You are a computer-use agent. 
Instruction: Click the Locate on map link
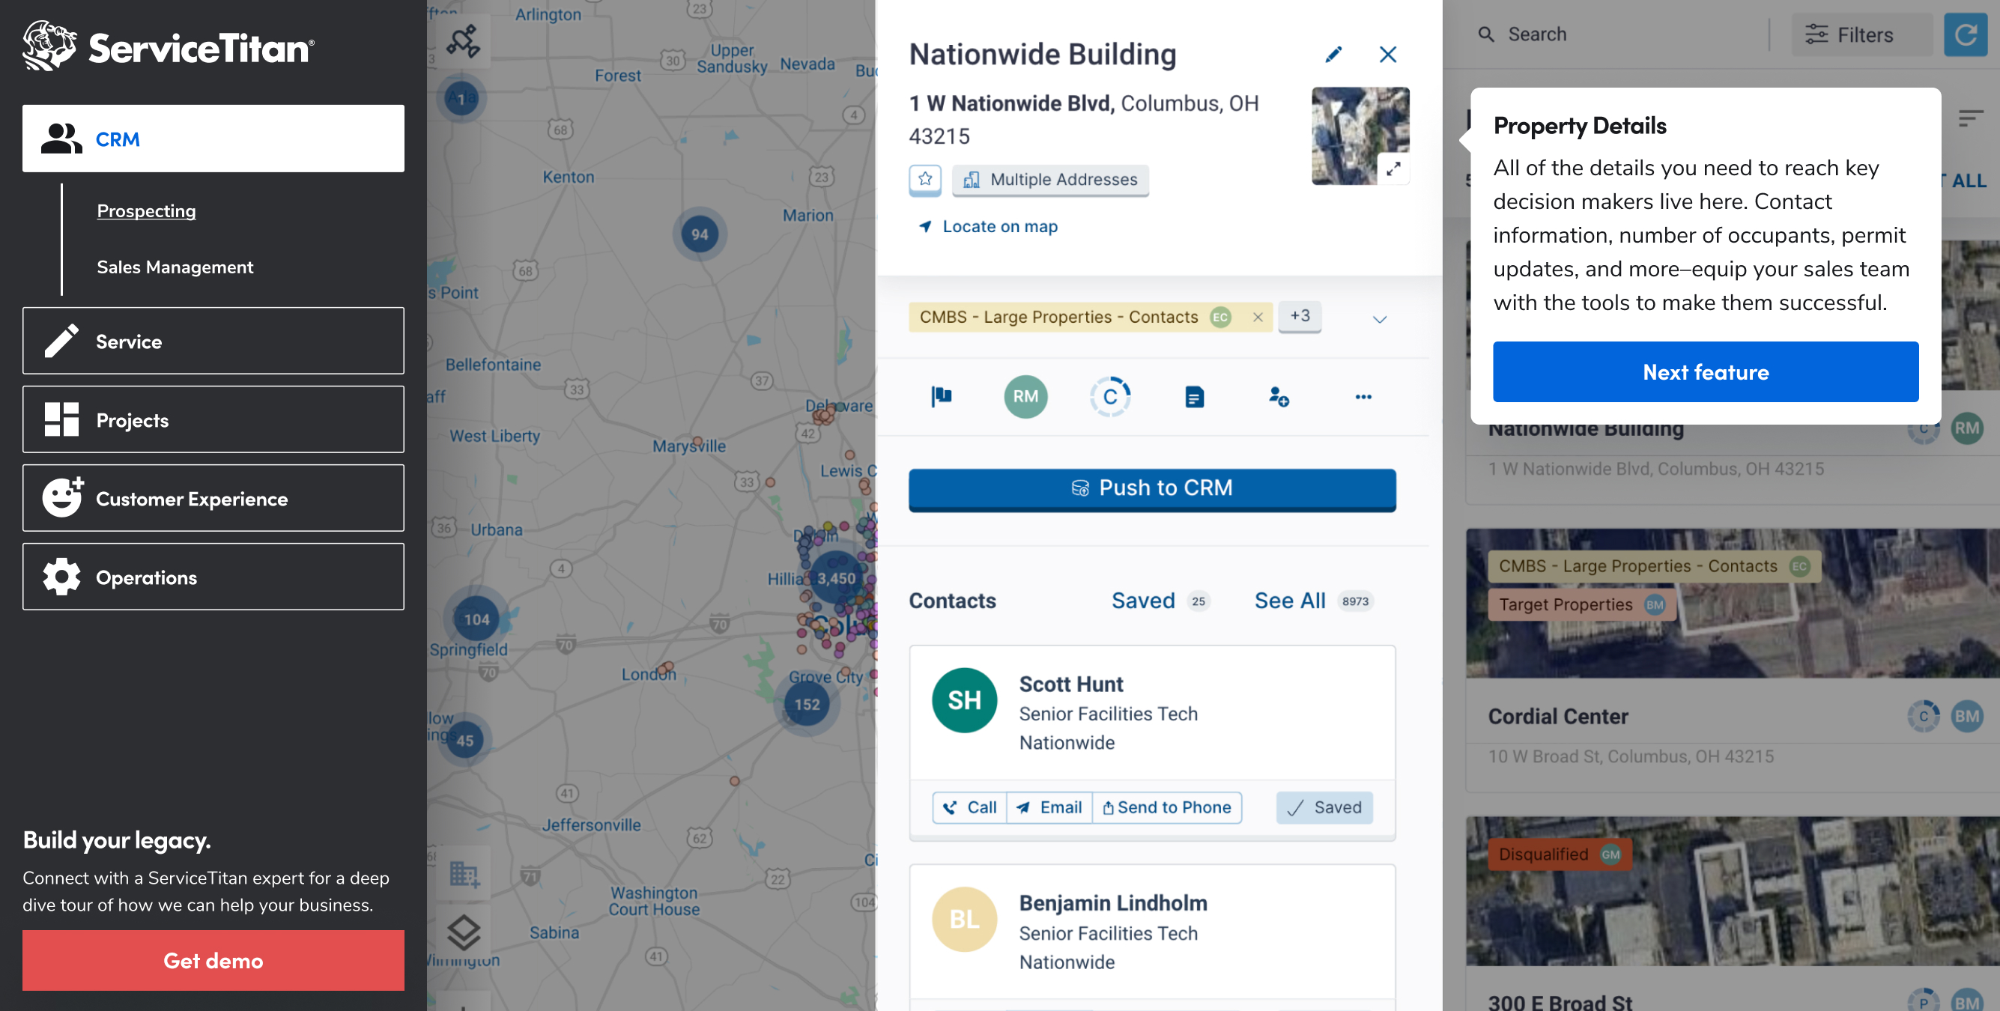(x=999, y=227)
